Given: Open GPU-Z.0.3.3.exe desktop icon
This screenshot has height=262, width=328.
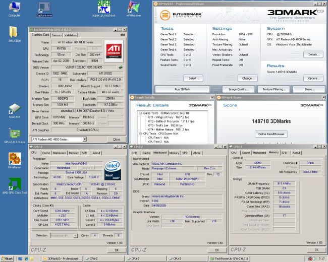Looking at the screenshot, I should point(15,136).
